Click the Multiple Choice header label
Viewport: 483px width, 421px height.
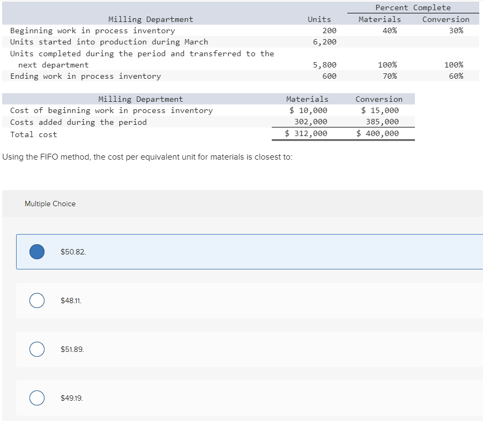point(50,204)
